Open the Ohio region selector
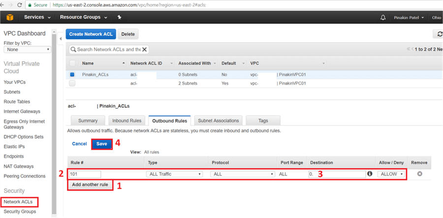Viewport: 443px width, 218px height. click(437, 18)
